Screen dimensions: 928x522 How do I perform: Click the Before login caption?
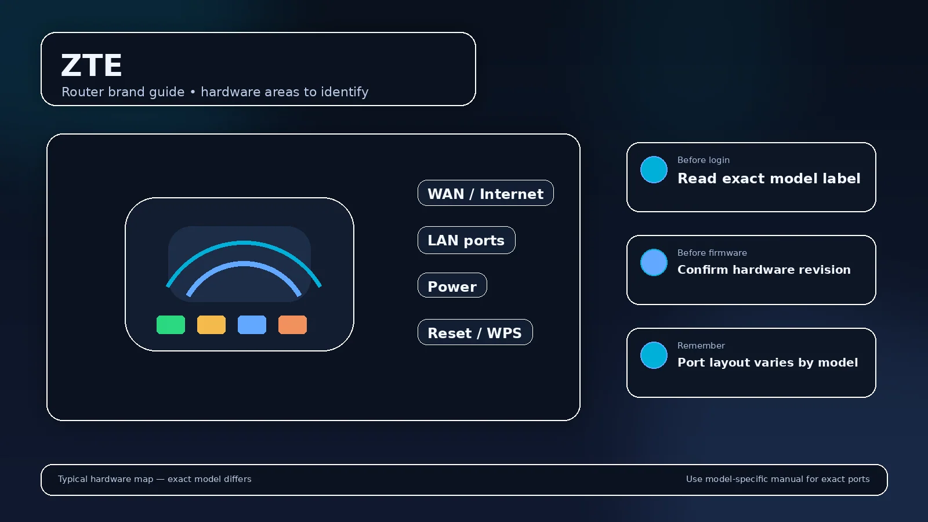point(704,160)
